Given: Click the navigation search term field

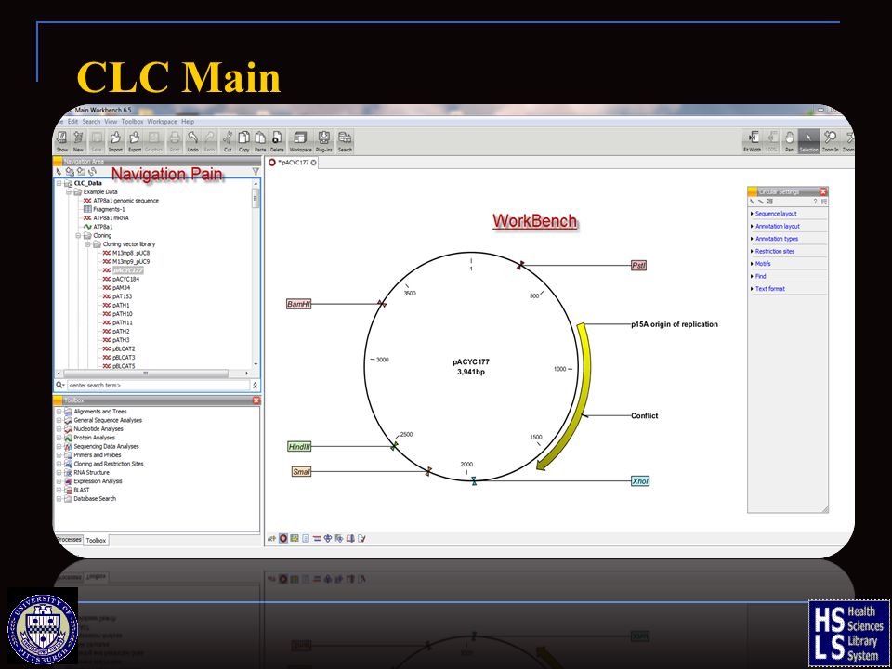Looking at the screenshot, I should 158,385.
